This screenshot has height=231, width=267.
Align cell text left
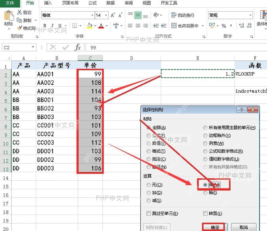(130, 26)
